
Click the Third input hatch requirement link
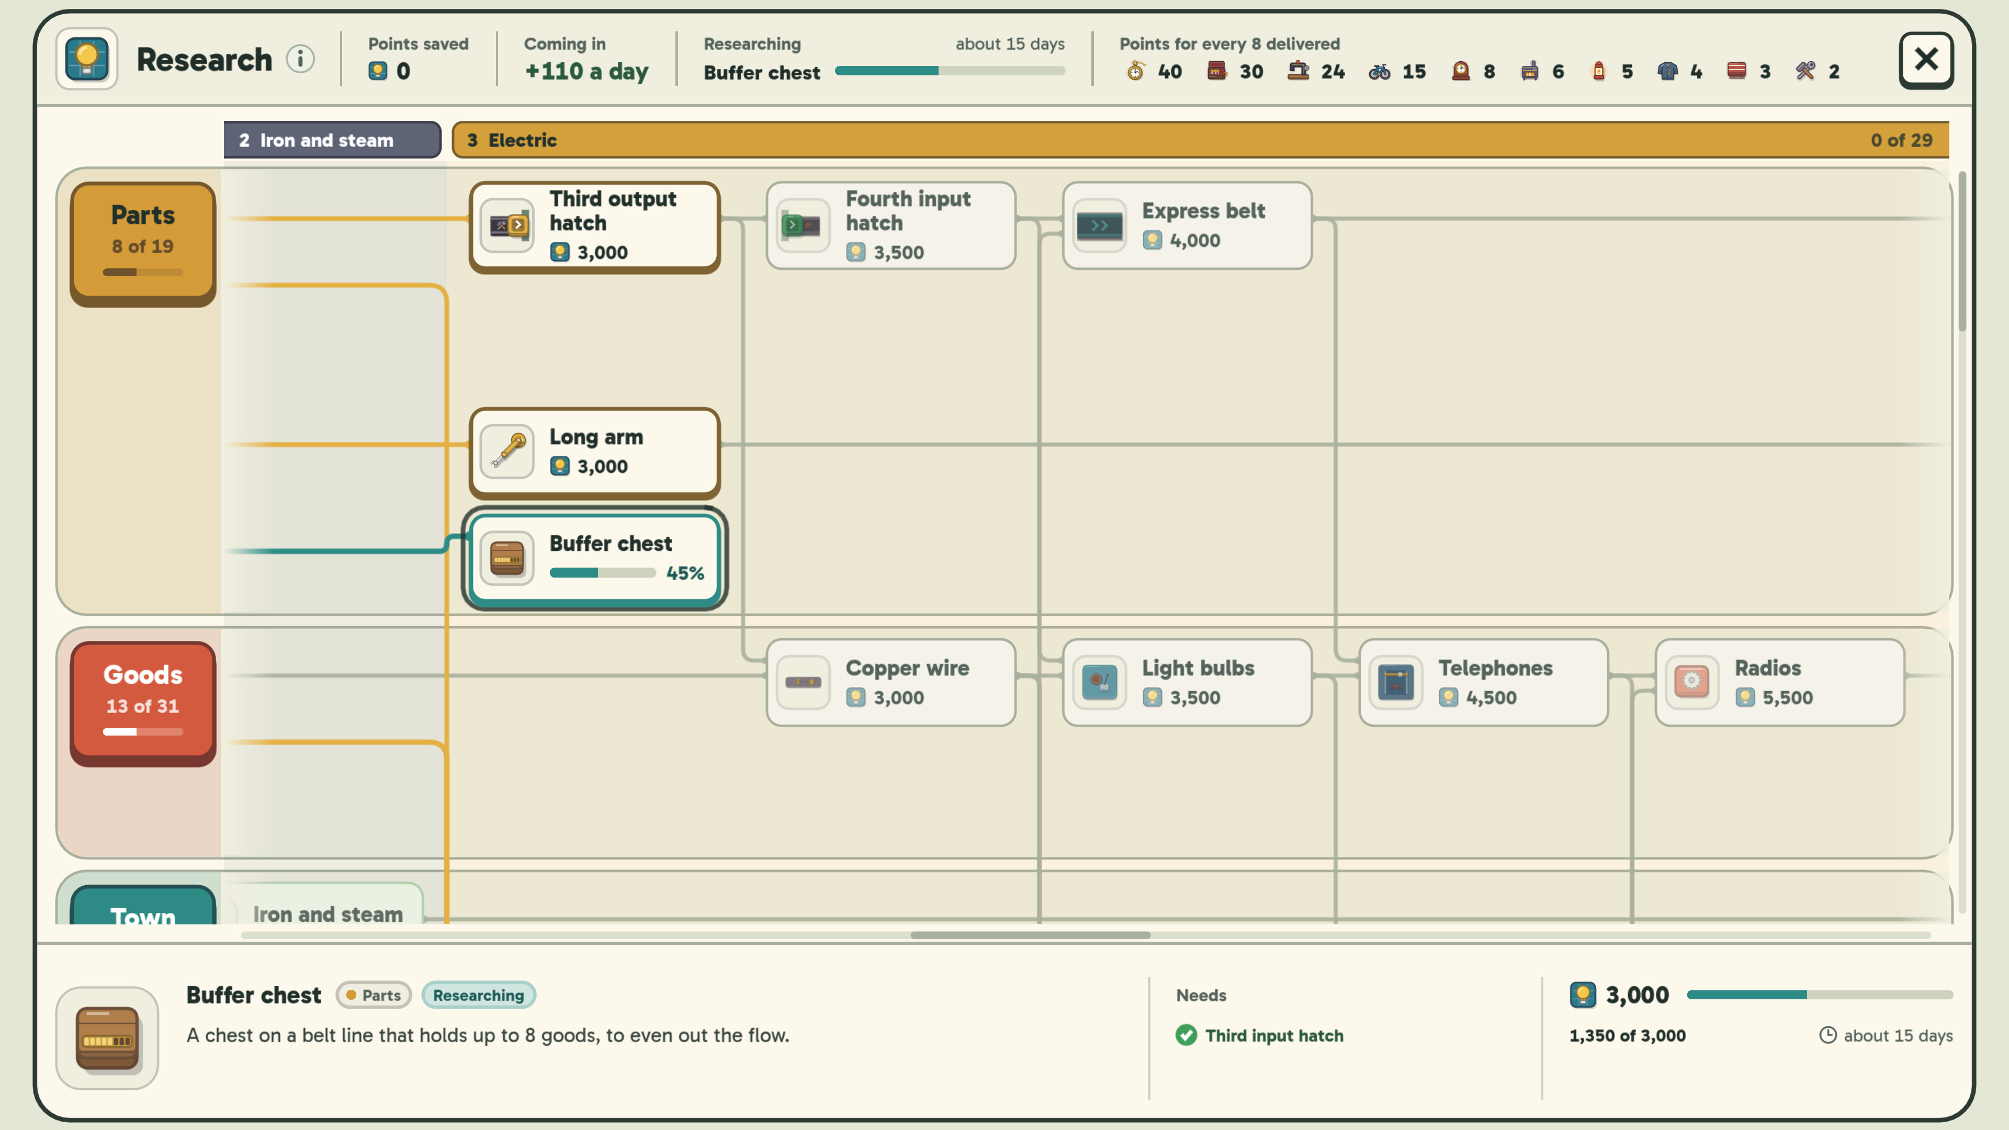[1274, 1036]
